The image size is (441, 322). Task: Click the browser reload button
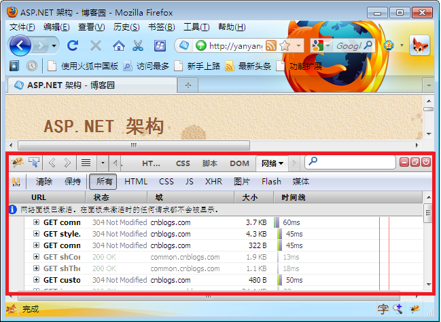tap(73, 45)
